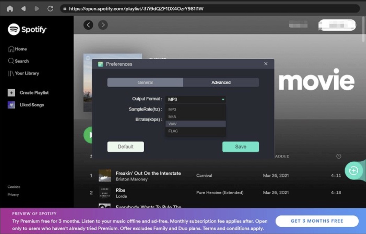Open artist Briston Maroney
The height and width of the screenshot is (234, 366).
pos(132,179)
